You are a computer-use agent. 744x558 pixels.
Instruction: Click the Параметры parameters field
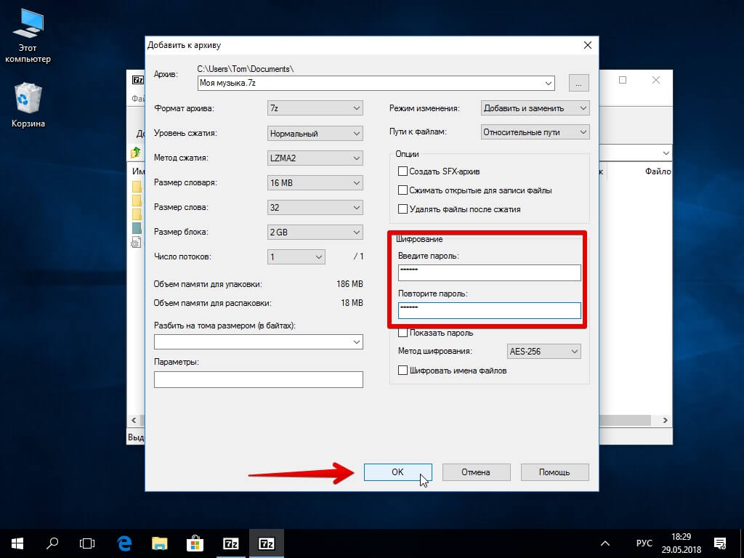tap(259, 379)
